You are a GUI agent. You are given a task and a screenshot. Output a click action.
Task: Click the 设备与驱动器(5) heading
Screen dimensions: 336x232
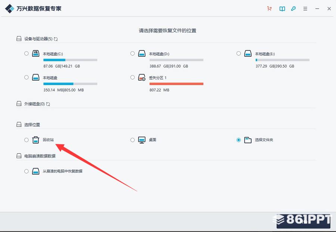pos(38,39)
